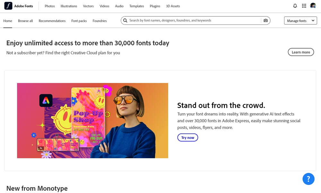The height and width of the screenshot is (193, 321).
Task: Open the Adobe apps grid icon
Action: (304, 5)
